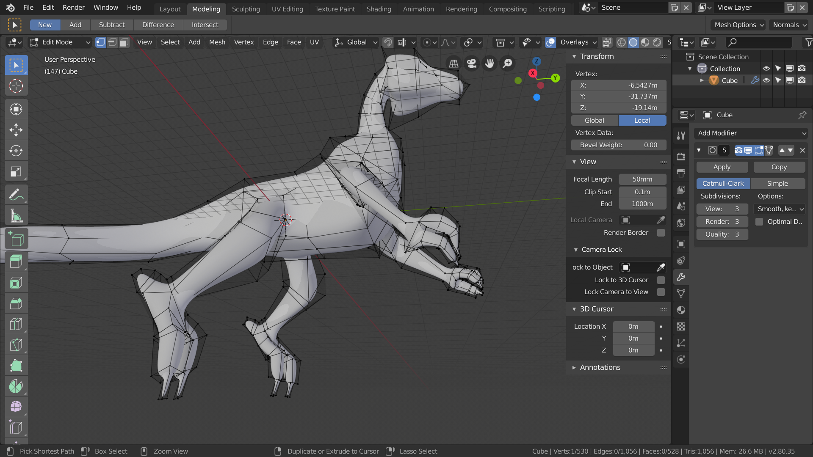Choose Subtract selection mode
Image resolution: width=813 pixels, height=457 pixels.
(x=112, y=25)
